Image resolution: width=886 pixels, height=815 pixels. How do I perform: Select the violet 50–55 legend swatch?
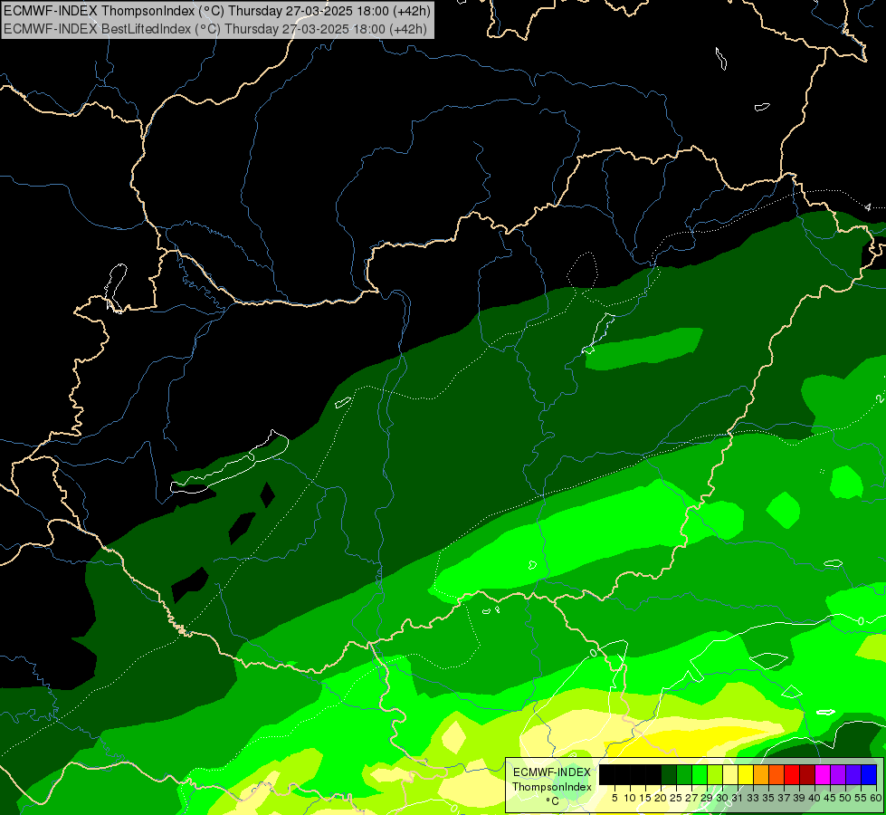[853, 775]
